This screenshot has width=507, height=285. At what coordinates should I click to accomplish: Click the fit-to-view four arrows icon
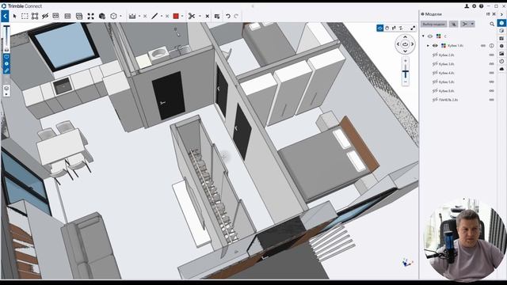tap(90, 16)
